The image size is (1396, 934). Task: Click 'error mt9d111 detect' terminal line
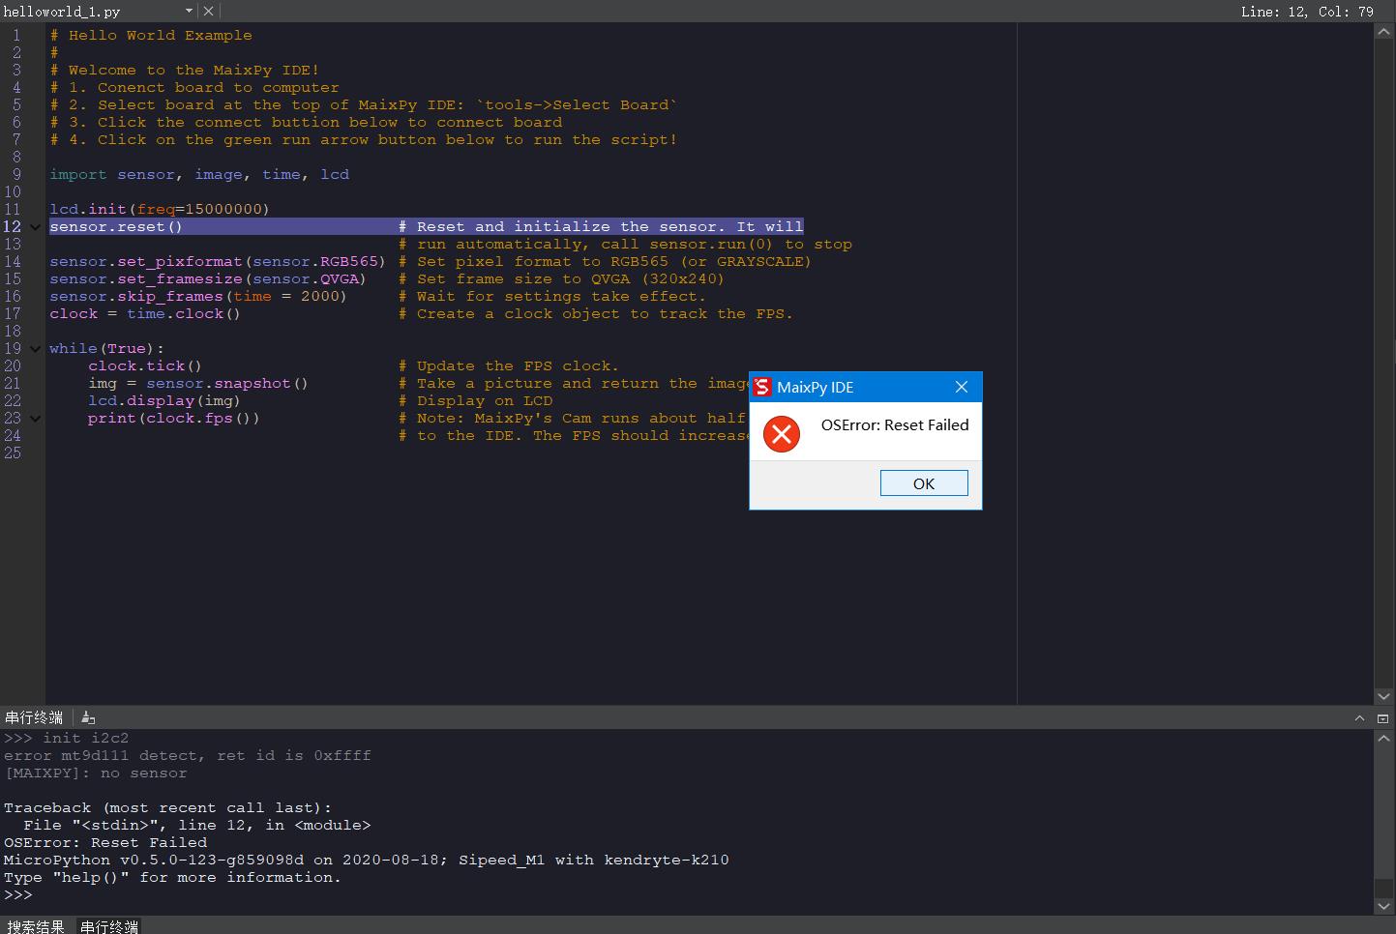[188, 755]
